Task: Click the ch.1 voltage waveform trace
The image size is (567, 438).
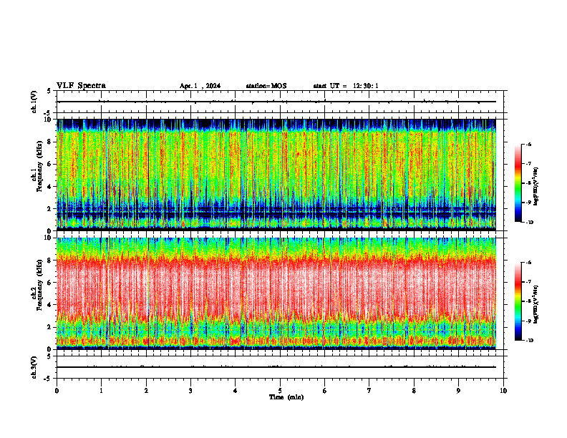Action: point(276,102)
